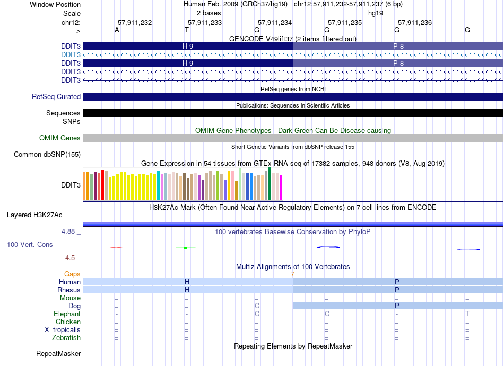Click the dark green GTEx expression bar
The width and height of the screenshot is (504, 366).
270,184
